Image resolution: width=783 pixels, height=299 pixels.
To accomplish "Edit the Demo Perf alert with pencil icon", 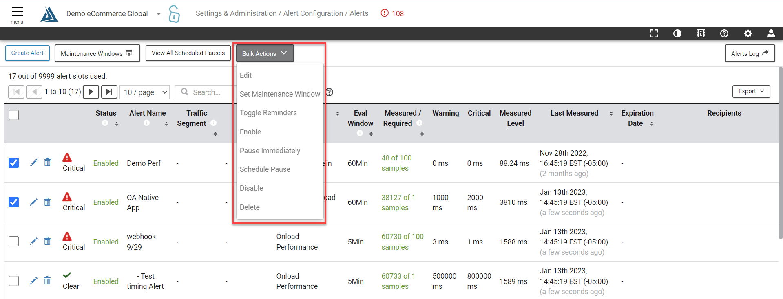I will pos(34,163).
